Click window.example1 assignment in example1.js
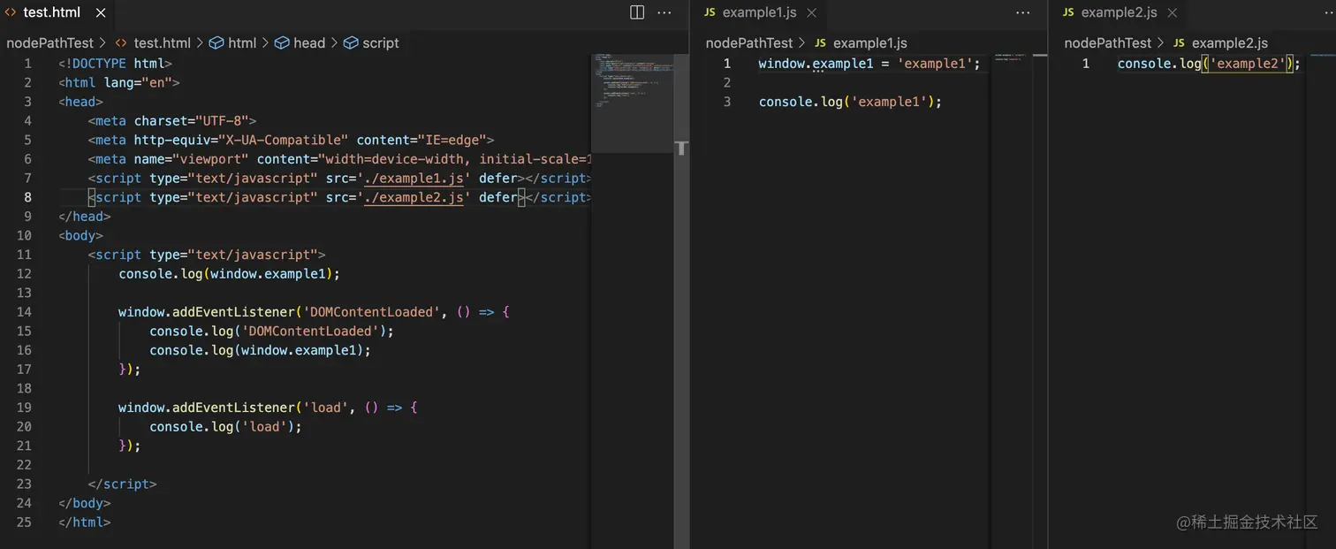This screenshot has height=549, width=1336. 869,64
